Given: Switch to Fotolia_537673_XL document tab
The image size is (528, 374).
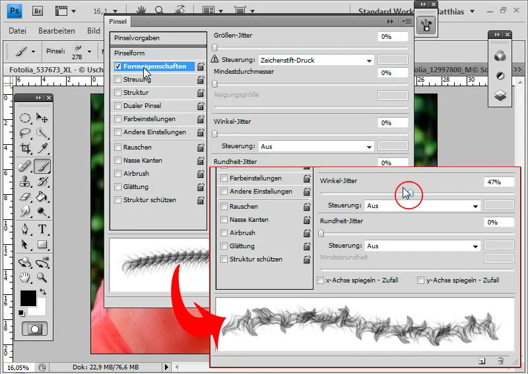Looking at the screenshot, I should (x=56, y=70).
